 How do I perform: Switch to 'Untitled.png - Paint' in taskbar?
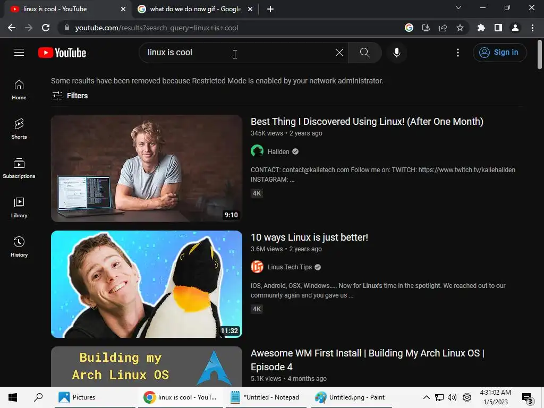[351, 397]
